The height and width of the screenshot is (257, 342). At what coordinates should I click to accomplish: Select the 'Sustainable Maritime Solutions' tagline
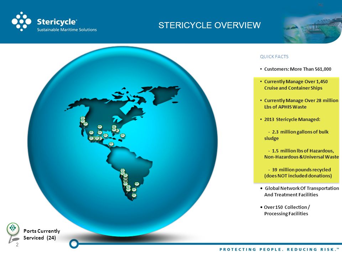[67, 30]
